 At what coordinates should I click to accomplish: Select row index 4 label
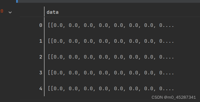click(x=41, y=89)
